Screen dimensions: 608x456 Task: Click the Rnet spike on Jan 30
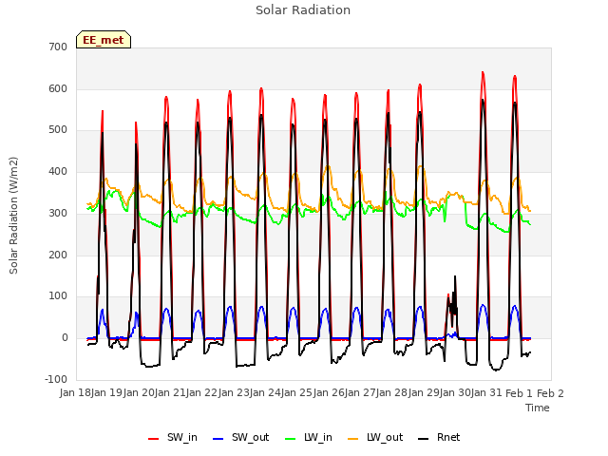click(x=455, y=276)
